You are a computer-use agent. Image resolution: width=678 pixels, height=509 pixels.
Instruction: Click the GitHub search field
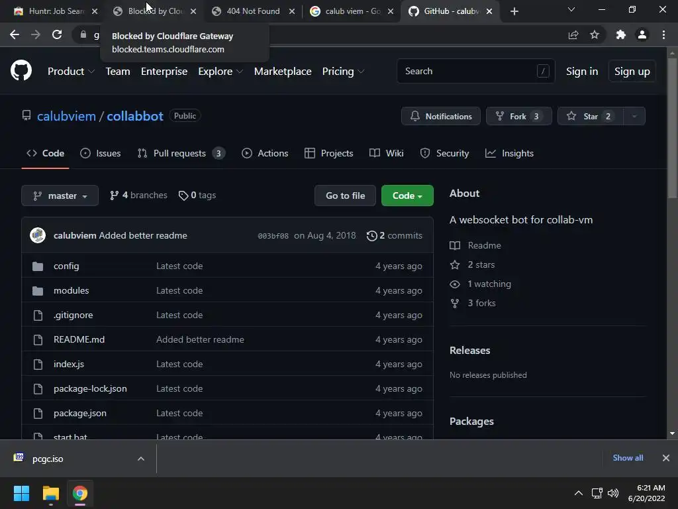click(475, 71)
